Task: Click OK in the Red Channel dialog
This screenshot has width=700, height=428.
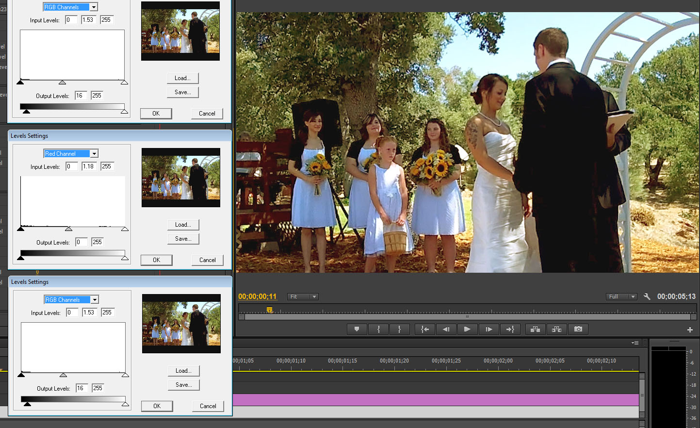Action: (157, 260)
